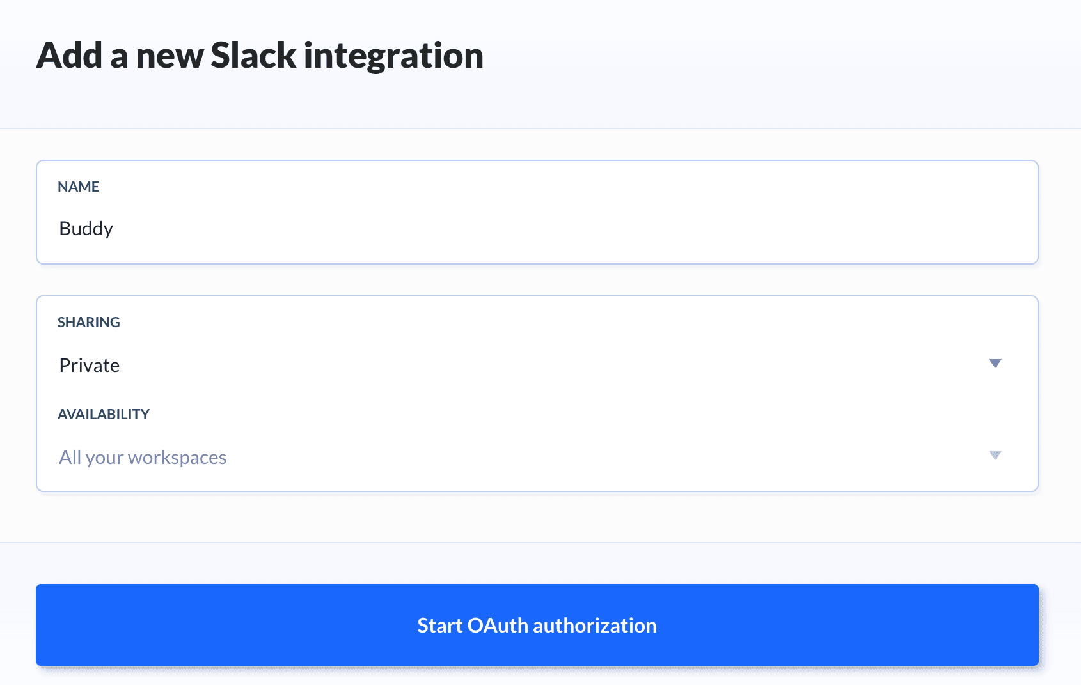Place cursor after the Buddy text

pos(114,229)
